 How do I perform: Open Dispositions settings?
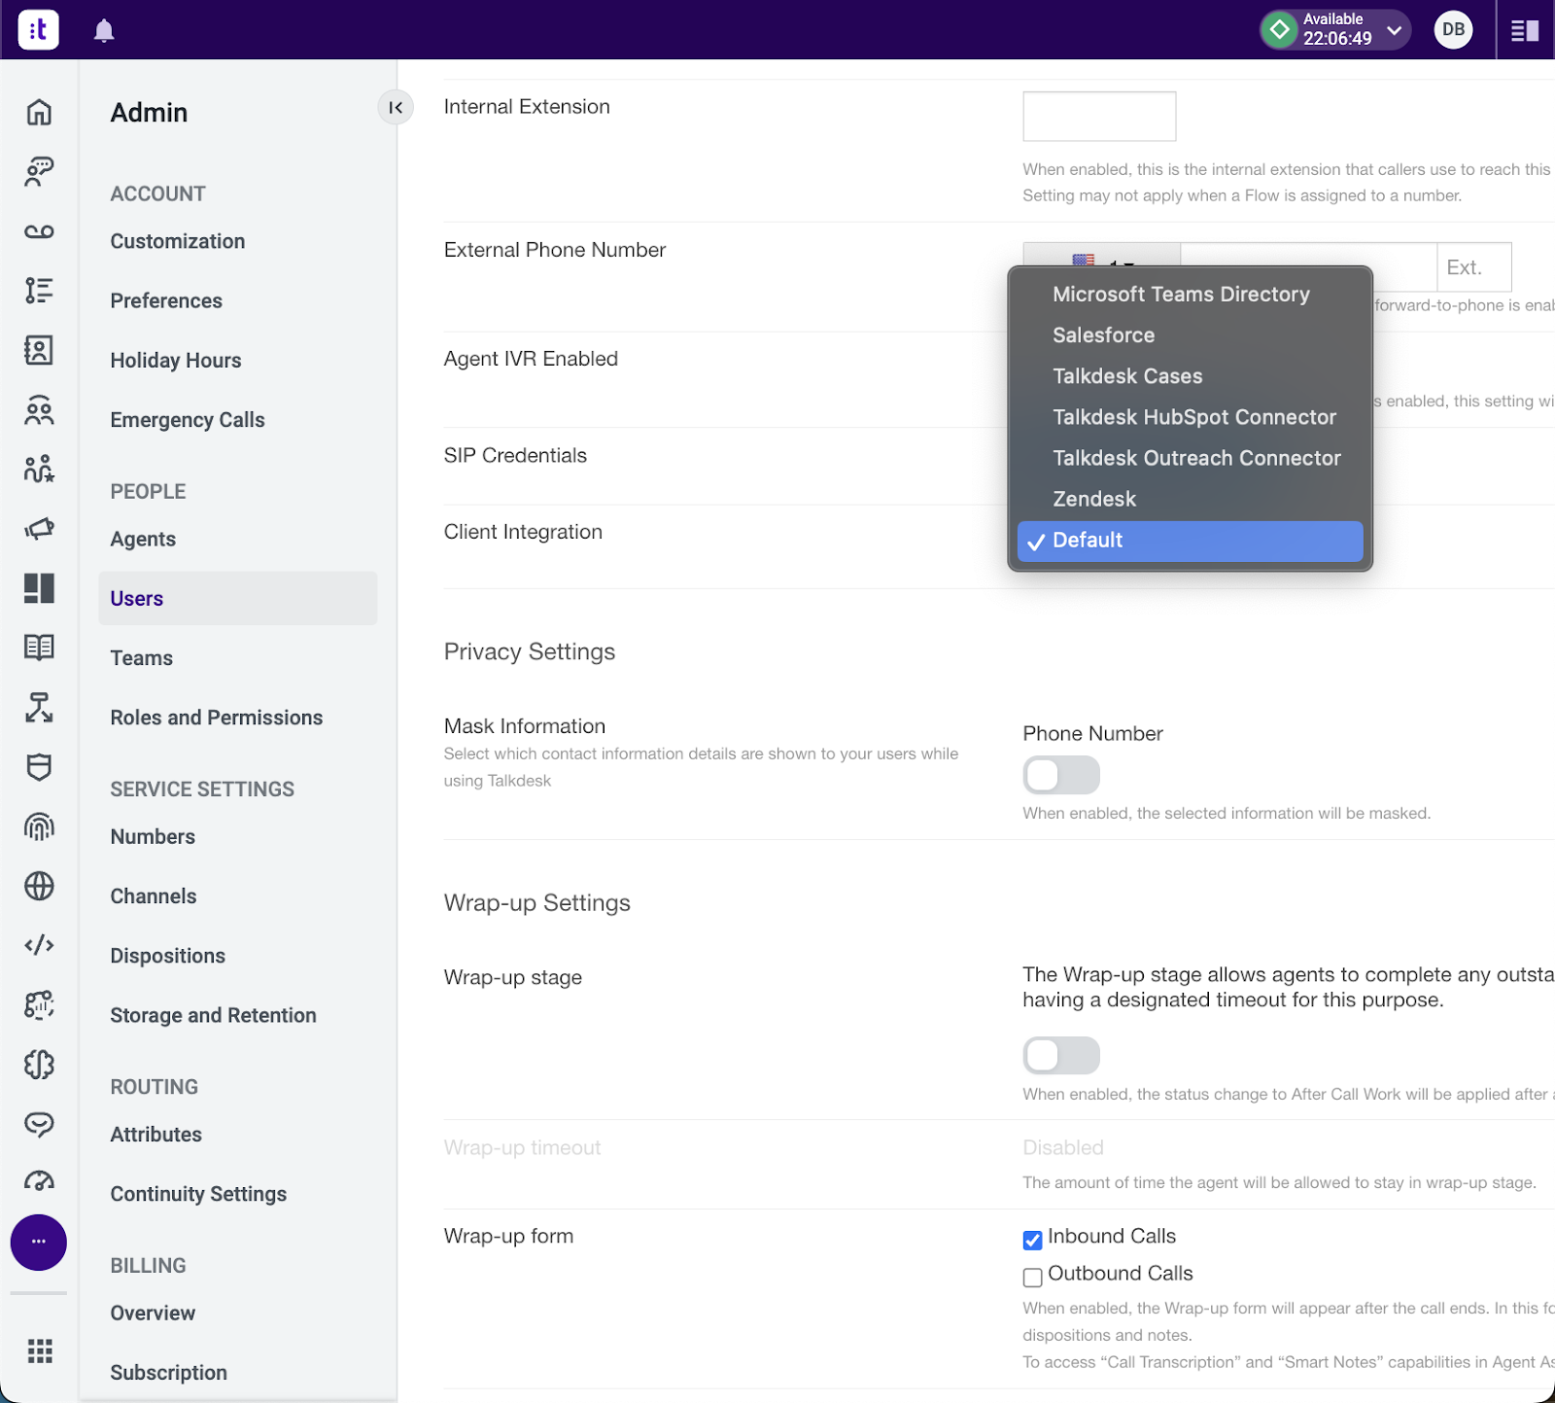pos(168,956)
